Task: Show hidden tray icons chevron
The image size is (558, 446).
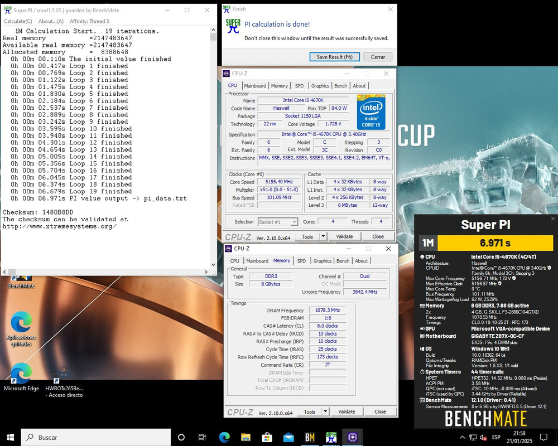Action: tap(462, 437)
